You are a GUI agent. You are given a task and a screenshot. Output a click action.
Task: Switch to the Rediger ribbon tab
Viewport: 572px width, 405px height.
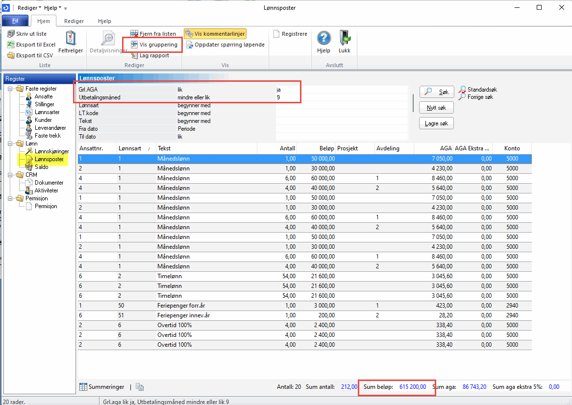(x=74, y=21)
